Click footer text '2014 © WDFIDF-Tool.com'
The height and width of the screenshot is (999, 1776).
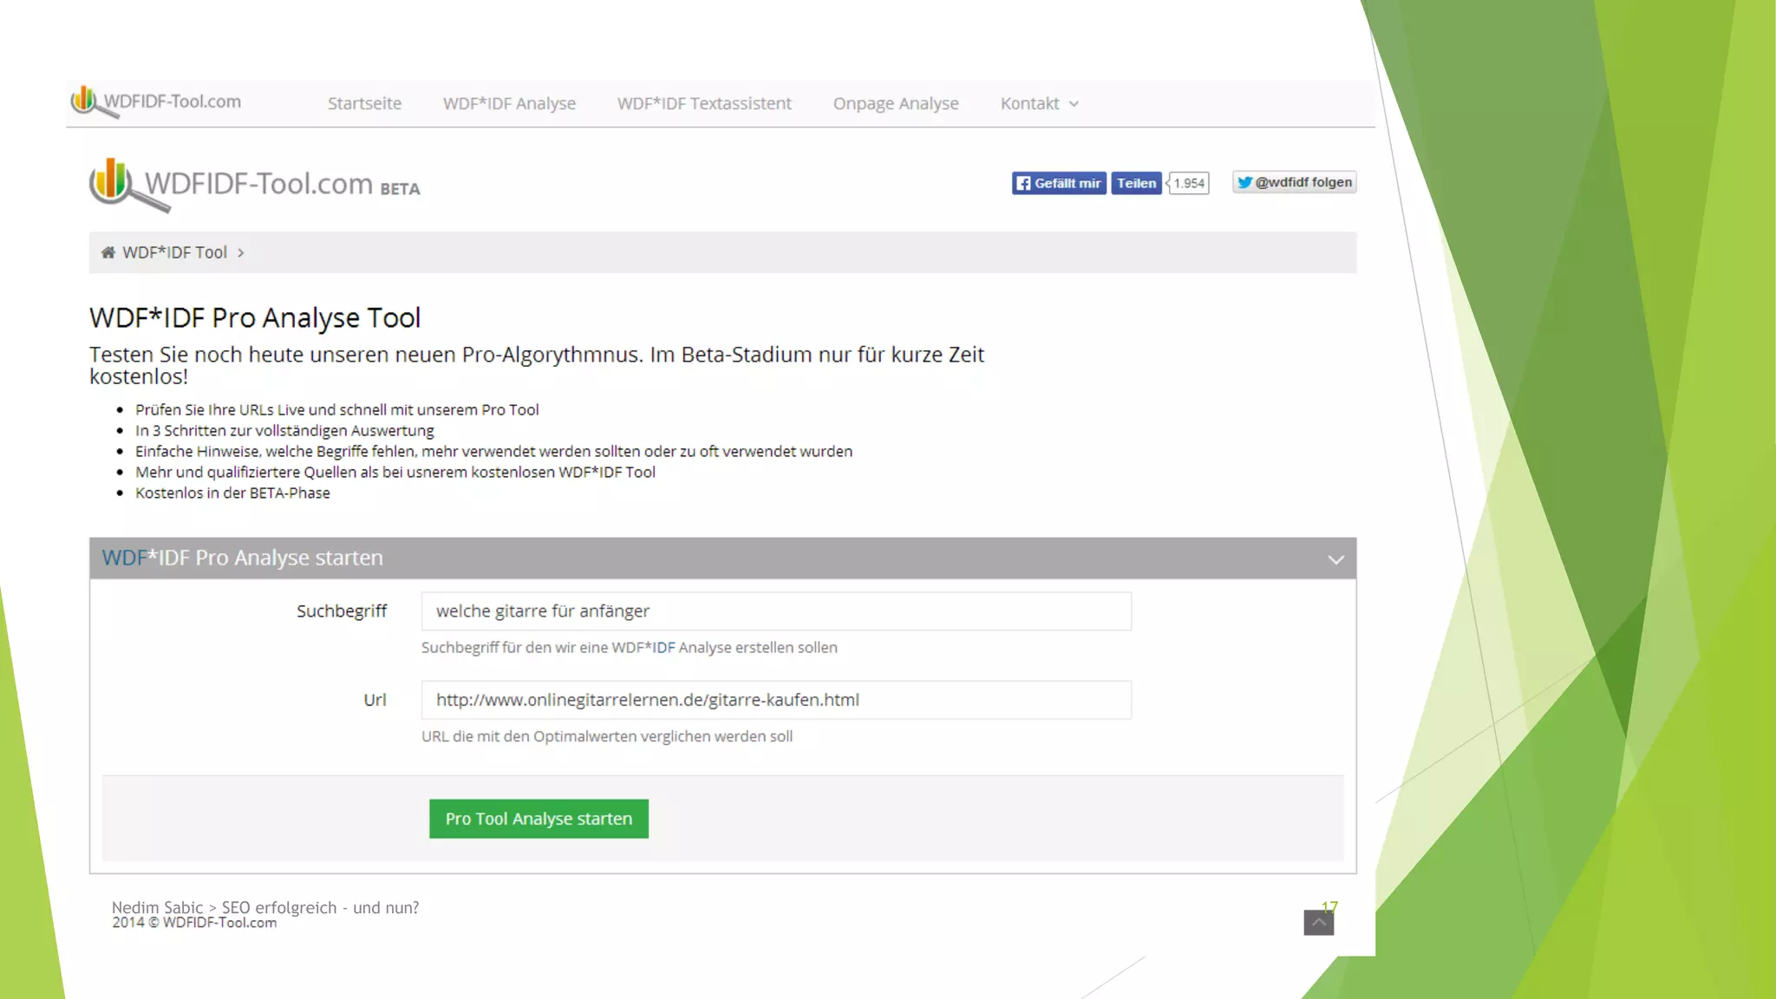[x=194, y=923]
